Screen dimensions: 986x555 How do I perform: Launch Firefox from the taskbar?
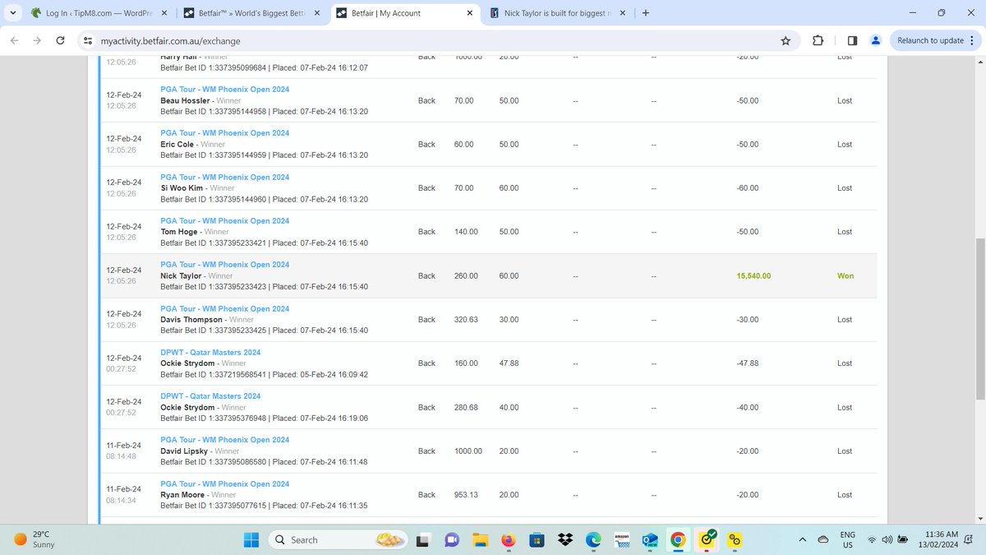coord(508,539)
